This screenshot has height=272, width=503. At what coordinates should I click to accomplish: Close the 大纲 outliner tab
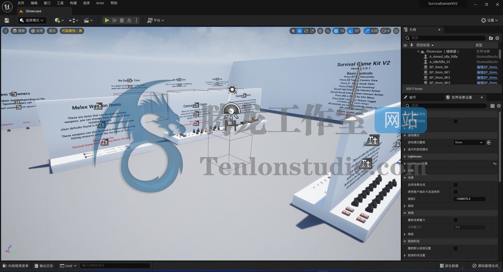[x=439, y=30]
